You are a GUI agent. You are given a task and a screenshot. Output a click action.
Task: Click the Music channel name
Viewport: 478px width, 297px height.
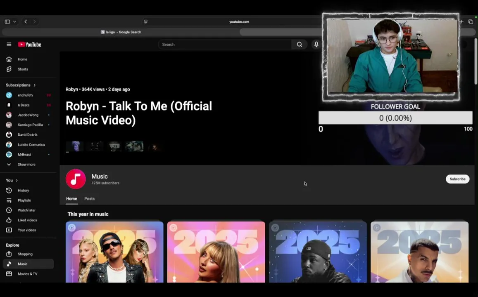(100, 177)
